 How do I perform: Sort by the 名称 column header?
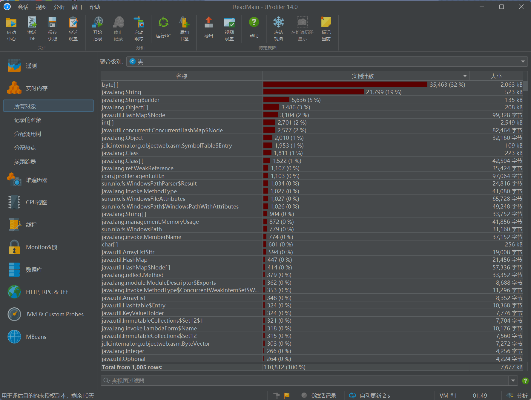tap(182, 76)
